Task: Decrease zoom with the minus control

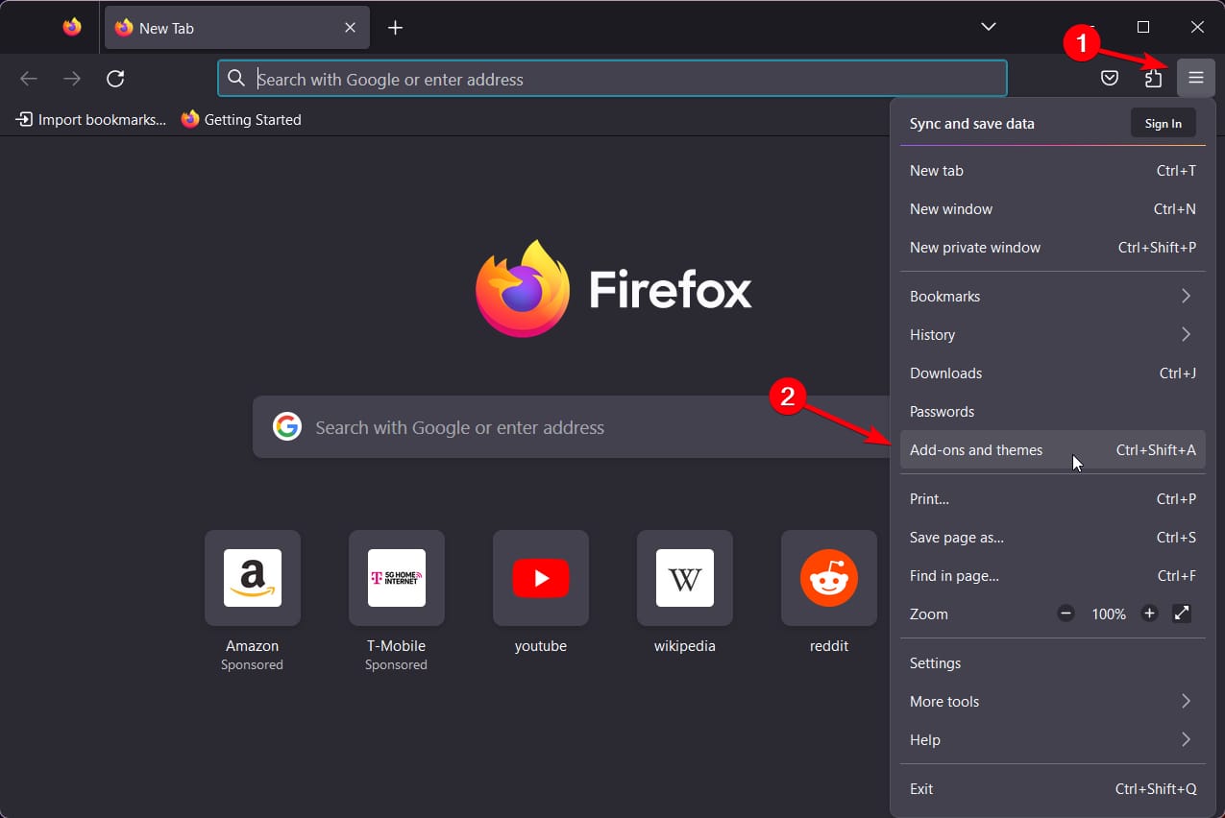Action: 1066,613
